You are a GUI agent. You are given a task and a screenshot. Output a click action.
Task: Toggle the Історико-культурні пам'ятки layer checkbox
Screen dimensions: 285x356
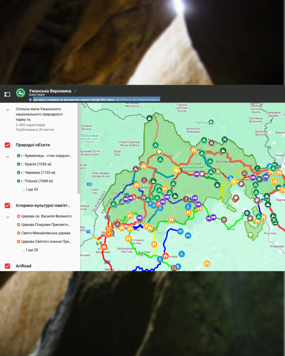pos(7,205)
